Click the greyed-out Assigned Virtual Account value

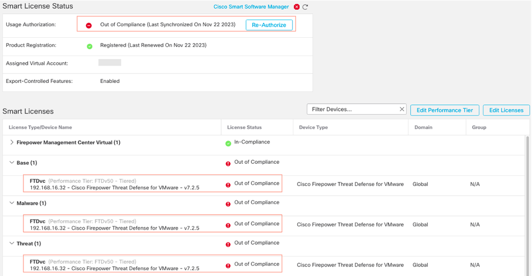click(x=110, y=62)
